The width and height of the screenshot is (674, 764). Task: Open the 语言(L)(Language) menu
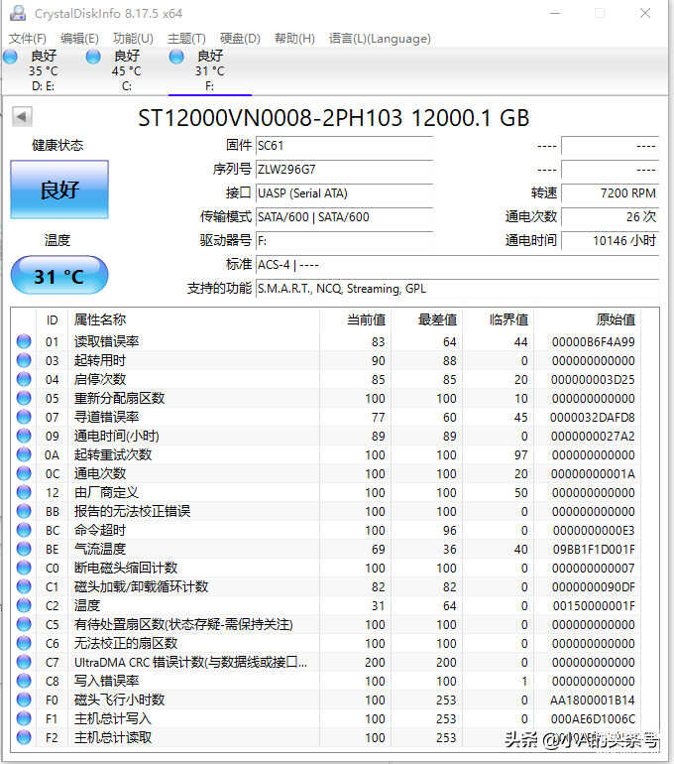(x=380, y=39)
